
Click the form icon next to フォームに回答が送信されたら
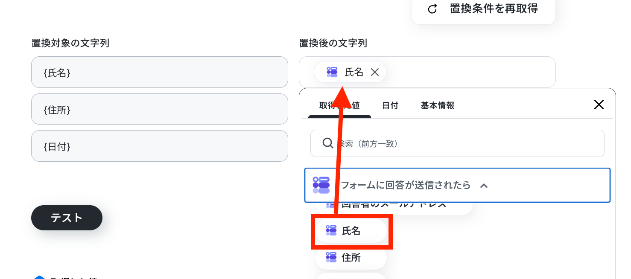click(x=321, y=185)
